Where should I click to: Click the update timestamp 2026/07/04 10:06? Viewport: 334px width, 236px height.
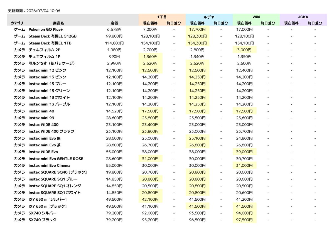point(43,11)
